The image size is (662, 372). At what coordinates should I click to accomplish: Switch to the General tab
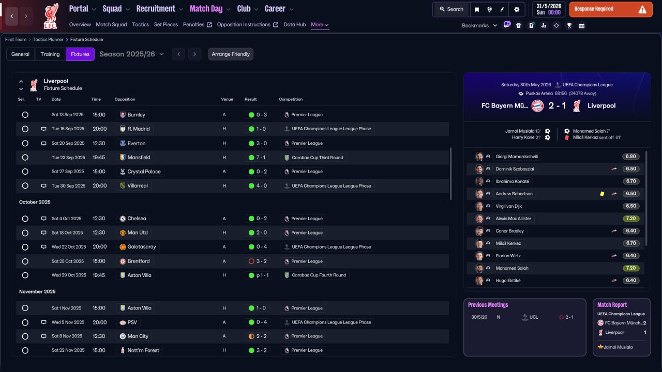coord(21,54)
